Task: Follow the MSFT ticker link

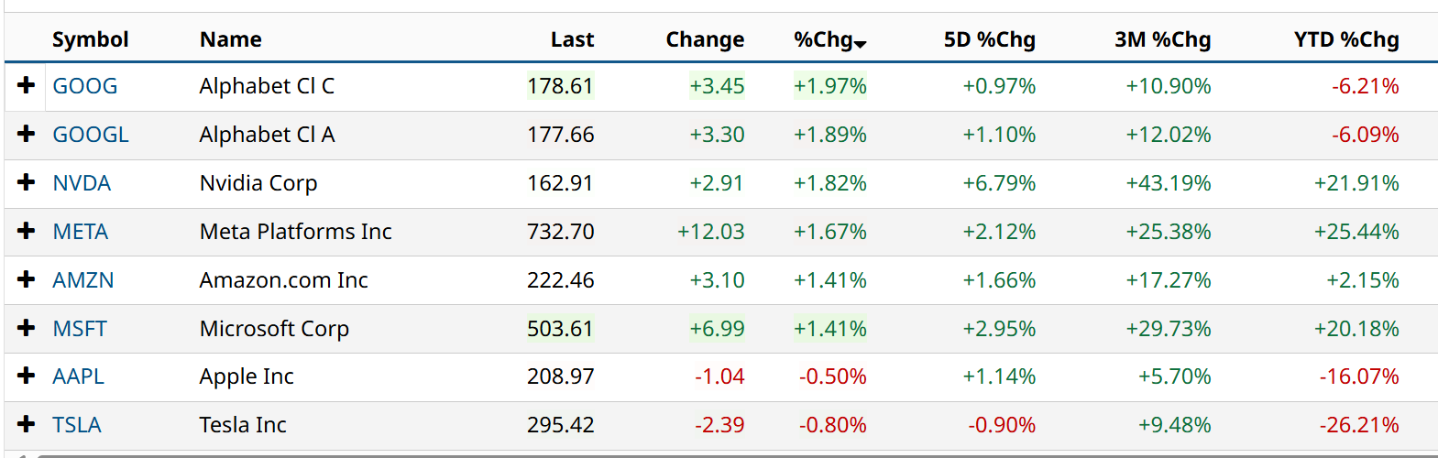Action: [80, 329]
